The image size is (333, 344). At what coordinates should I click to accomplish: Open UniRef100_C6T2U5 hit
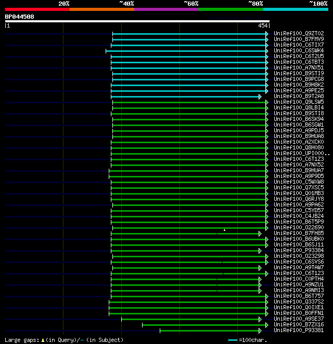pos(299,56)
